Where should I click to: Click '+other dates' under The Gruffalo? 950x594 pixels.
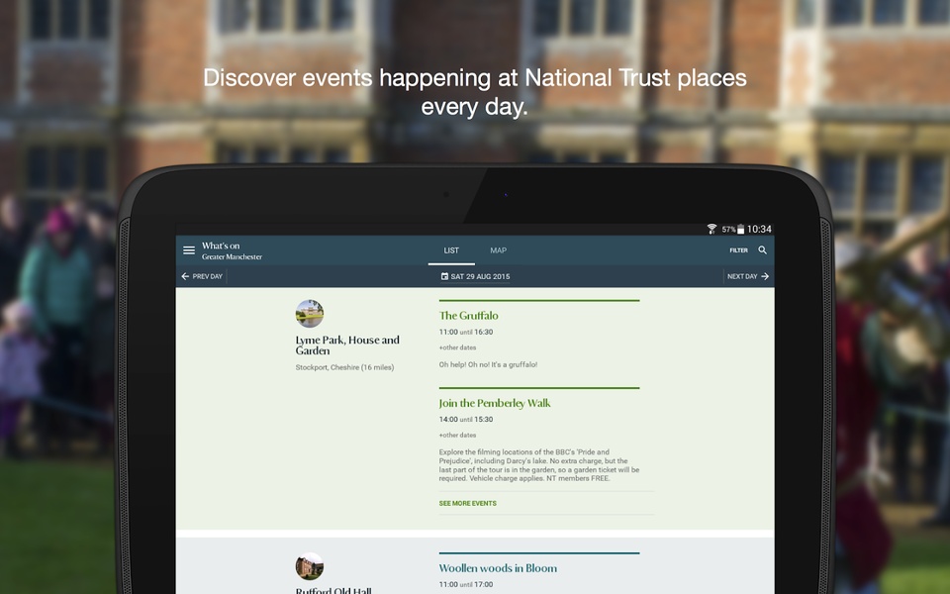457,347
